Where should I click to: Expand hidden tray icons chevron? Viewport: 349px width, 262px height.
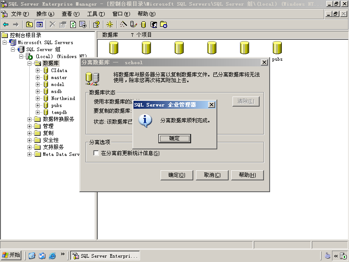tap(336, 256)
